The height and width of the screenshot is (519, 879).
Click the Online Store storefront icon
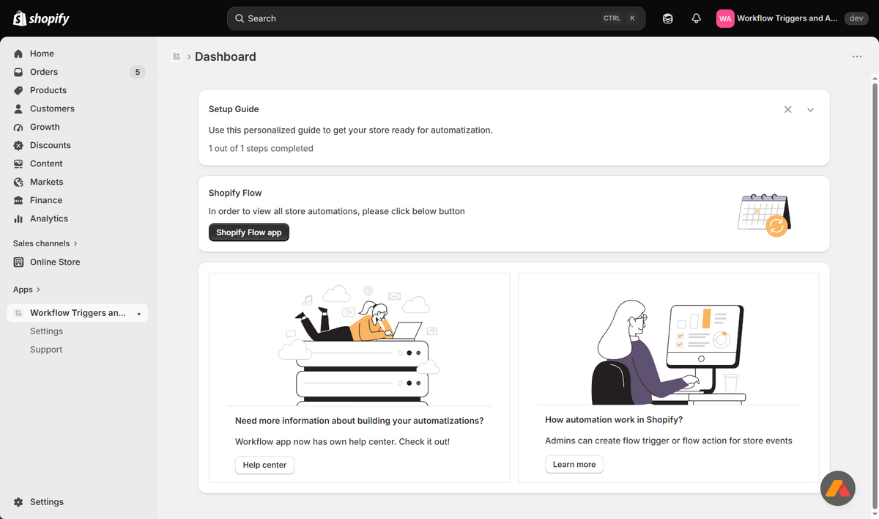18,262
